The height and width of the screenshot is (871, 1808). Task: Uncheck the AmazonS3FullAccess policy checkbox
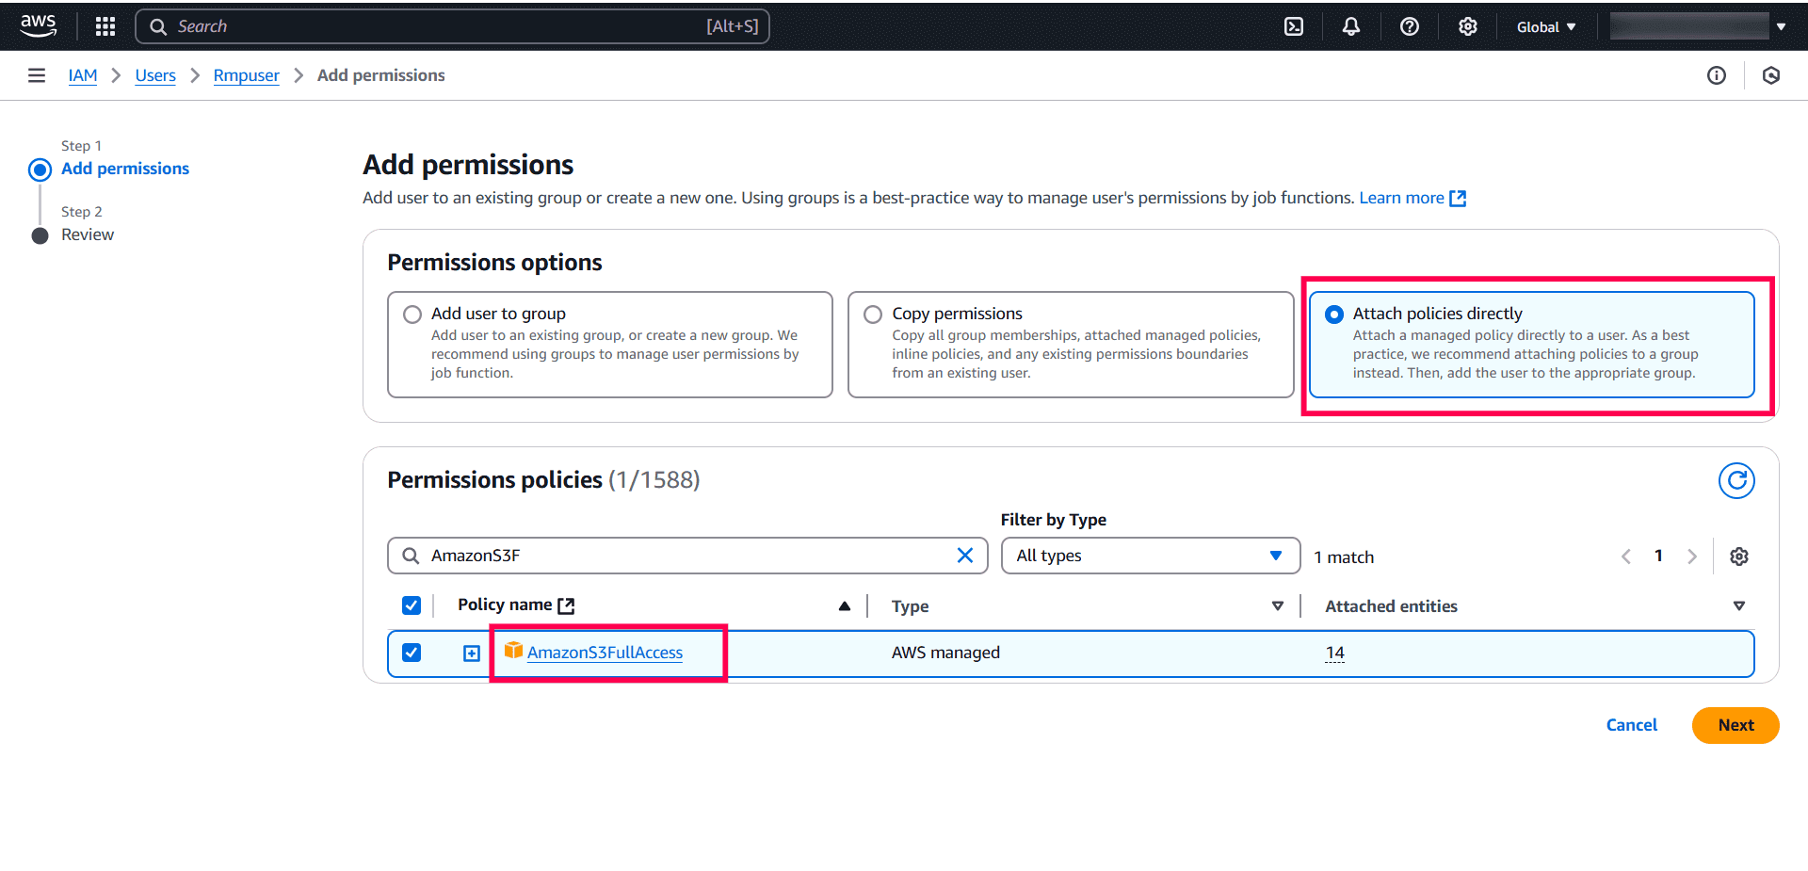pos(412,653)
